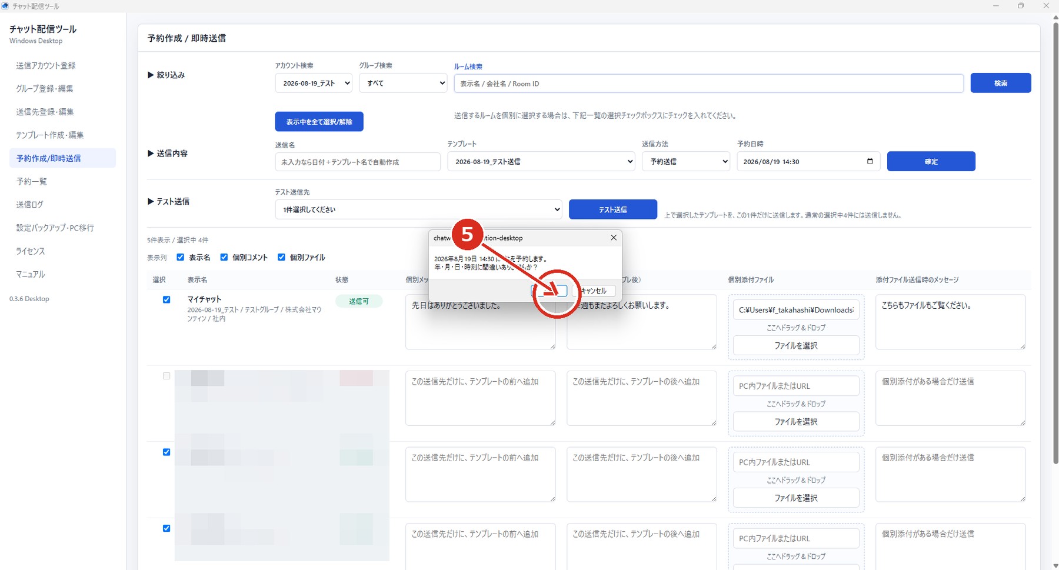
Task: Click 添付ファイル送信時のメッセージ column header
Action: point(917,280)
